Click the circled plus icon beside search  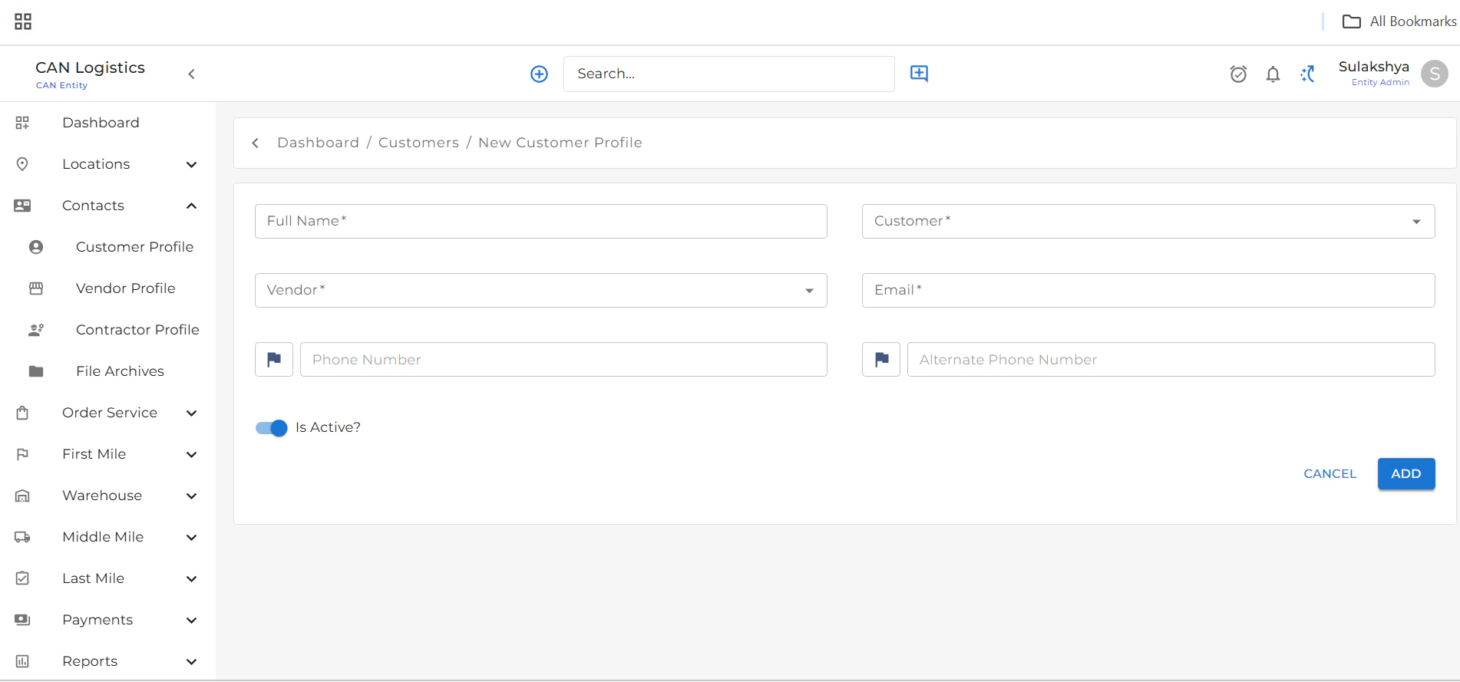pyautogui.click(x=540, y=74)
